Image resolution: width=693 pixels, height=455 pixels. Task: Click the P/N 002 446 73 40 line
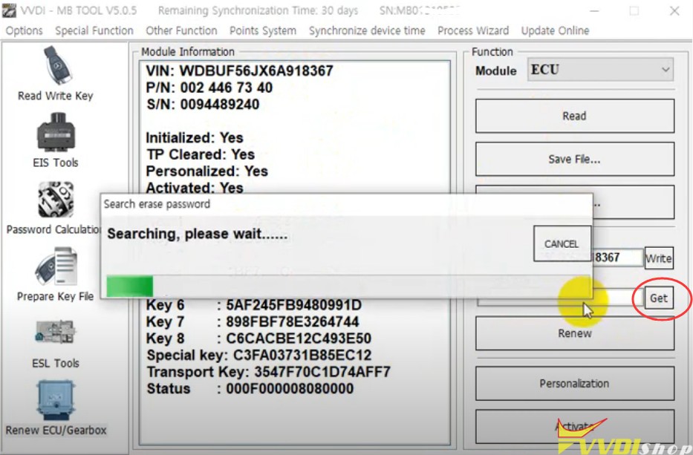tap(209, 88)
